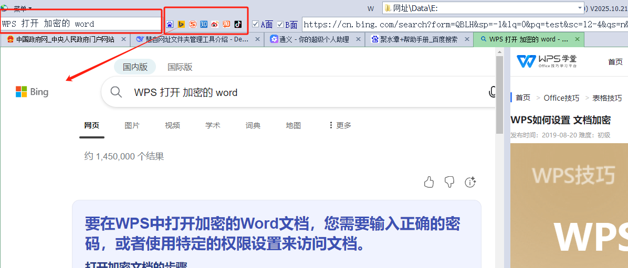
Task: Switch to the 中国政府网 tab
Action: point(63,39)
